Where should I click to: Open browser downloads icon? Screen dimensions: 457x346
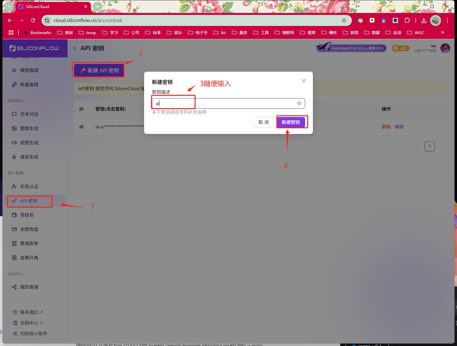pyautogui.click(x=424, y=20)
